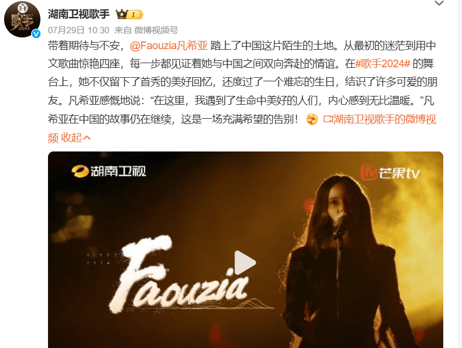This screenshot has width=462, height=348.
Task: Click the heart-eyes emoji in the post
Action: (312, 119)
